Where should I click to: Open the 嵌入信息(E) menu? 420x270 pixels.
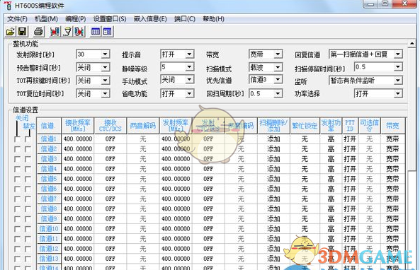coord(150,19)
